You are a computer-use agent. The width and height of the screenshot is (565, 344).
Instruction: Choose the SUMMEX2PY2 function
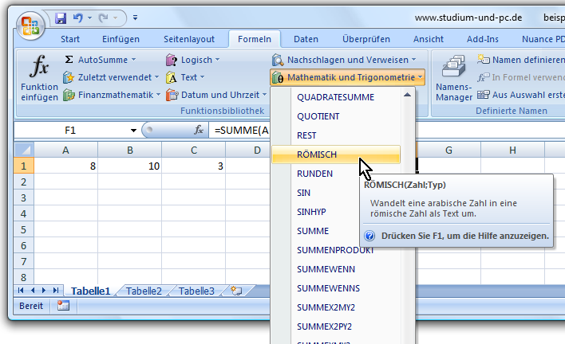(335, 326)
